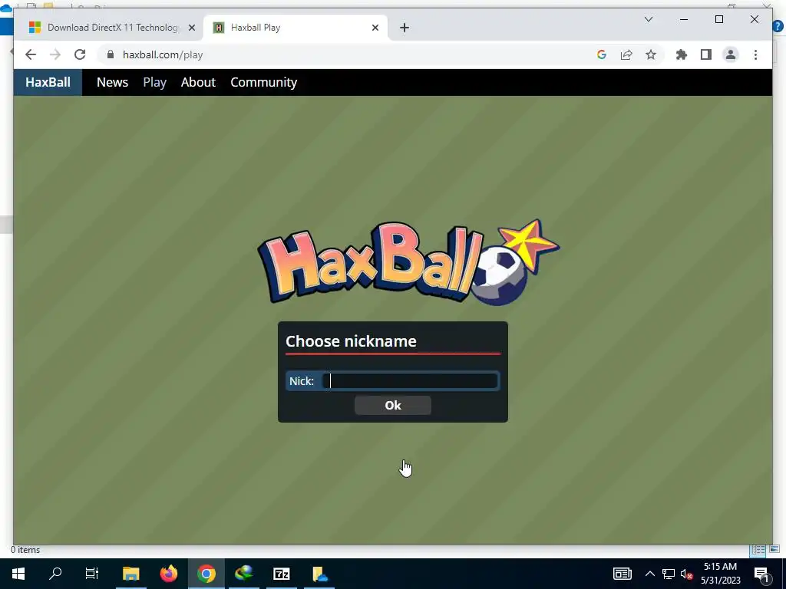Open Task View on taskbar
The height and width of the screenshot is (589, 786).
(x=92, y=574)
